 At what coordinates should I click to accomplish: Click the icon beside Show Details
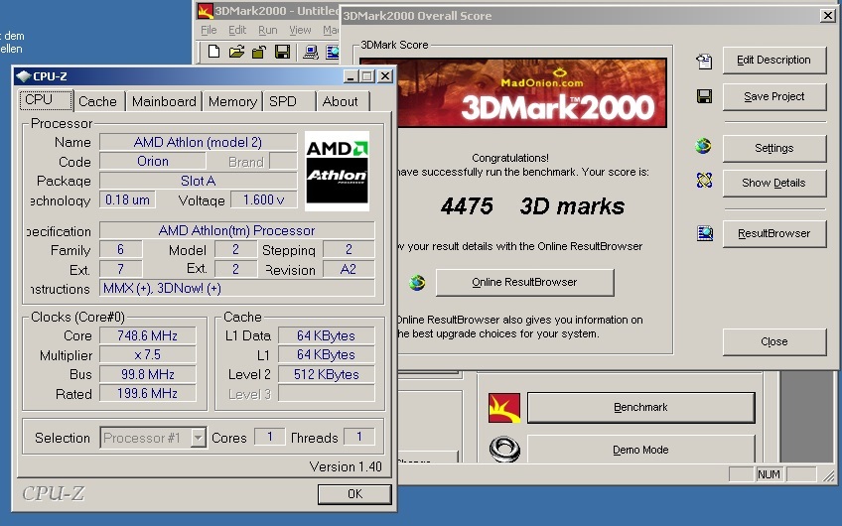coord(704,181)
